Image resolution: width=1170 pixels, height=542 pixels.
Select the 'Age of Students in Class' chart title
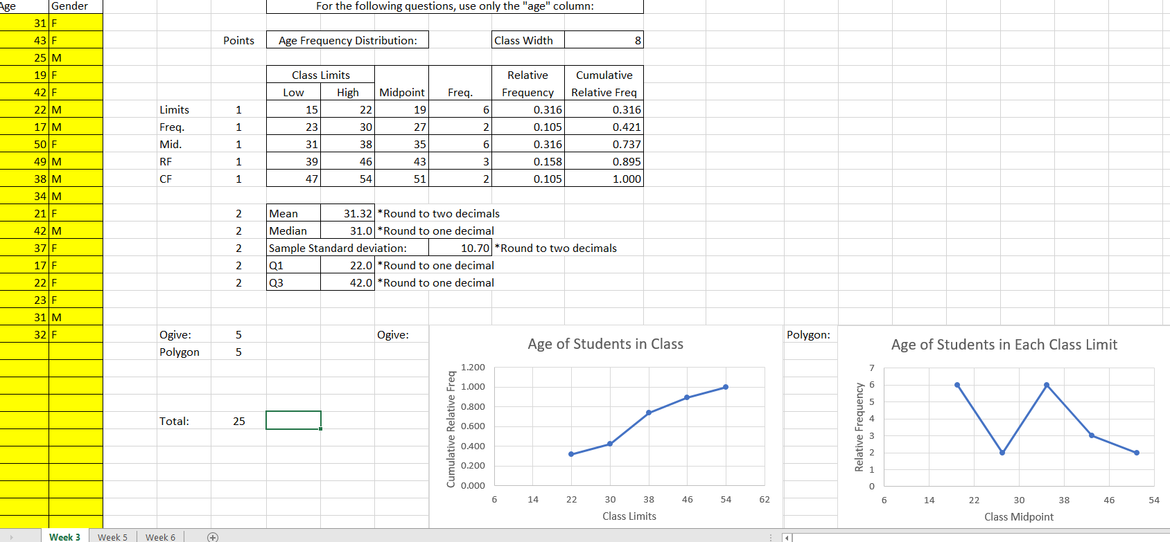point(605,344)
